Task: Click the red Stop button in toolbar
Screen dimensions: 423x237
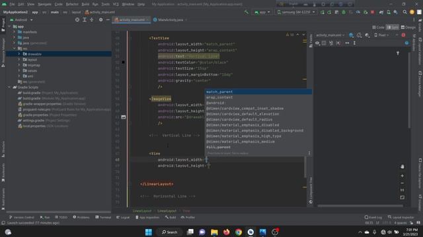Action: click(x=373, y=12)
